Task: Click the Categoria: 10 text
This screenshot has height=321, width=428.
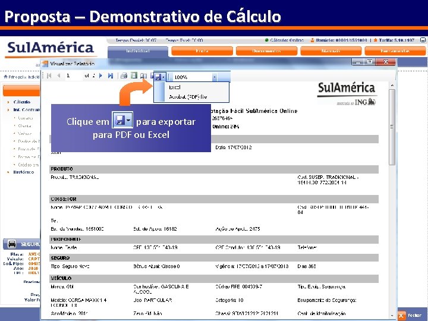Action: coord(229,300)
